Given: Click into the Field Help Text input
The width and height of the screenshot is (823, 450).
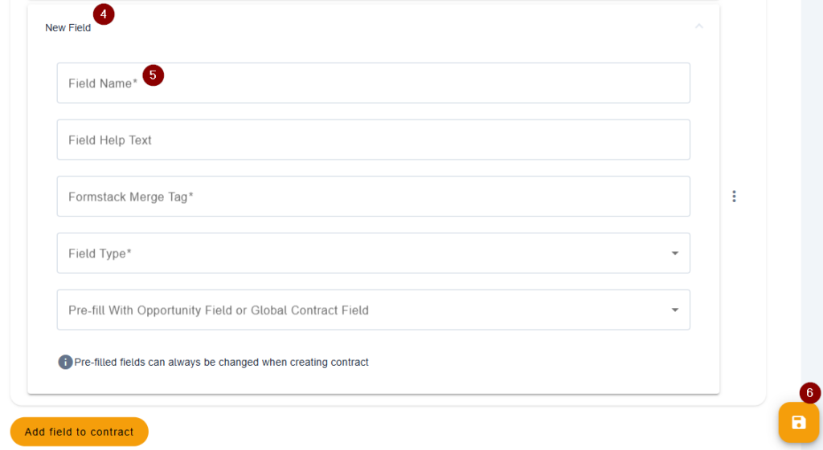Looking at the screenshot, I should (x=373, y=140).
